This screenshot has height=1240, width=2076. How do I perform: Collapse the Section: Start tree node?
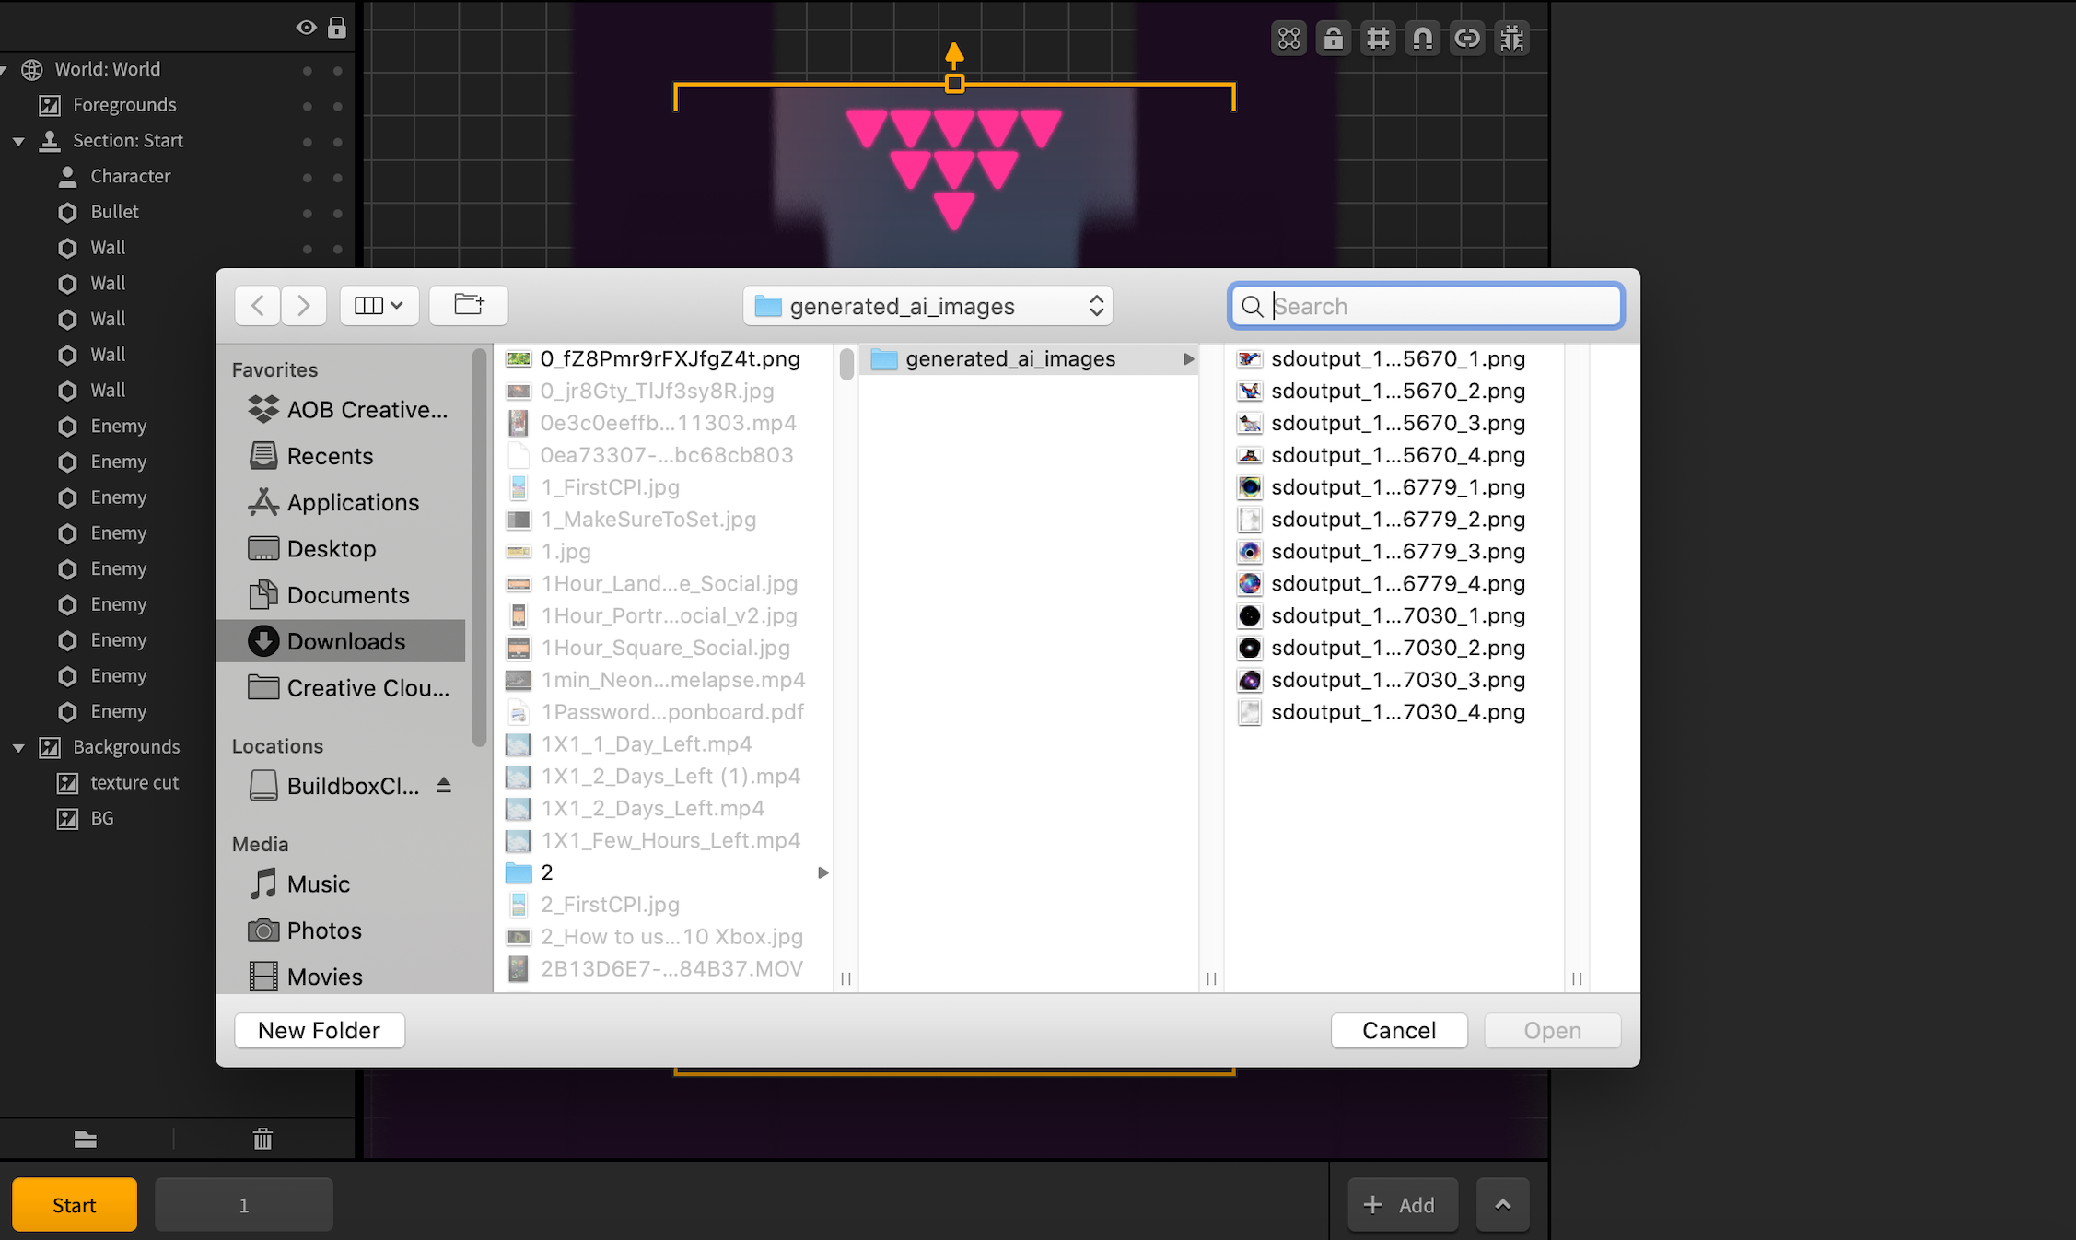pyautogui.click(x=18, y=141)
